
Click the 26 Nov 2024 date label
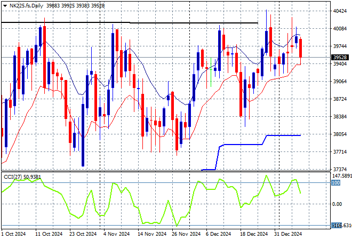pyautogui.click(x=186, y=234)
